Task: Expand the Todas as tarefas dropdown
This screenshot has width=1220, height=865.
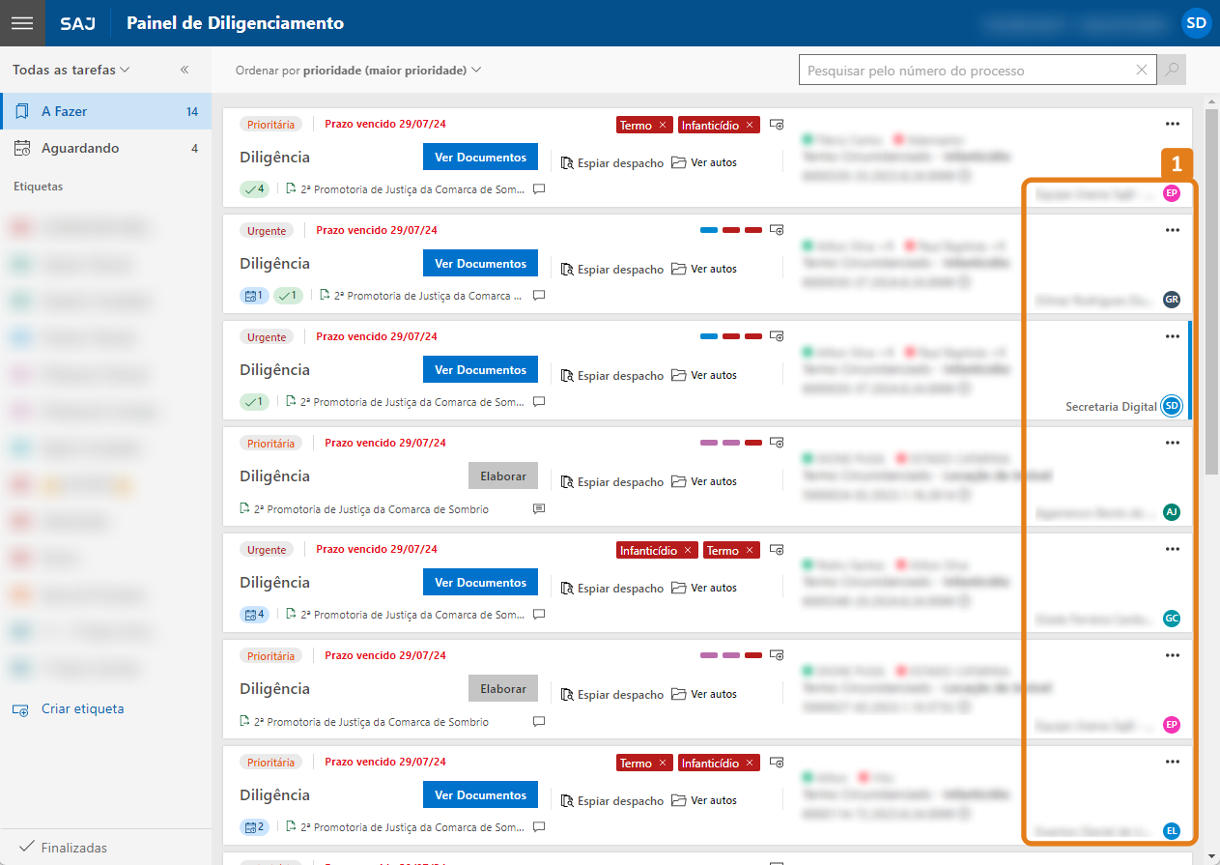Action: (71, 70)
